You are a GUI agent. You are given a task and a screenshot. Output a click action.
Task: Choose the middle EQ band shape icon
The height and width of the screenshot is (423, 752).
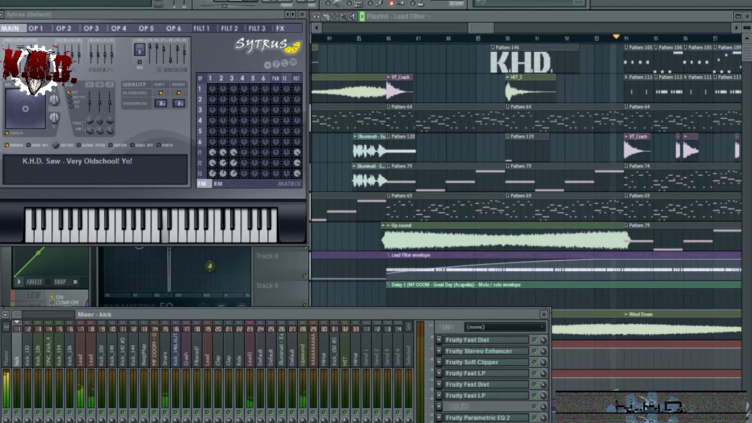pos(99,84)
